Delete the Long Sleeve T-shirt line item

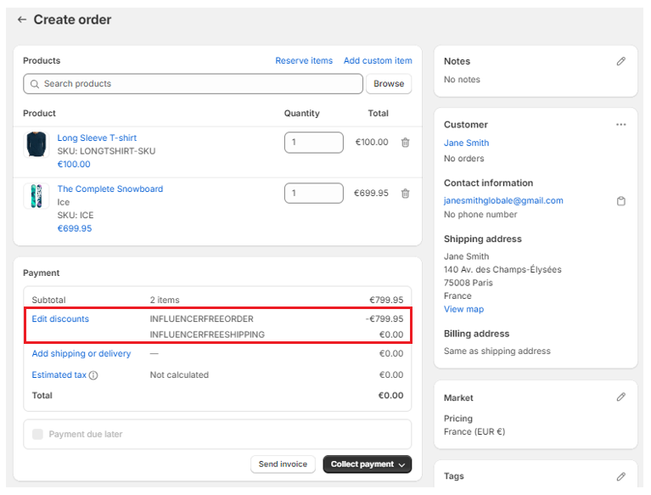[x=405, y=143]
